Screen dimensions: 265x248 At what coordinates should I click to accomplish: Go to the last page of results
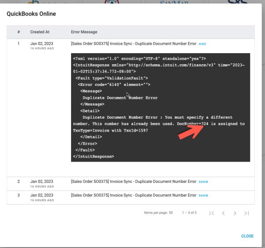coord(246,213)
